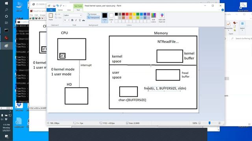Click the open folder icon in IrfanView toolbar

30,18
